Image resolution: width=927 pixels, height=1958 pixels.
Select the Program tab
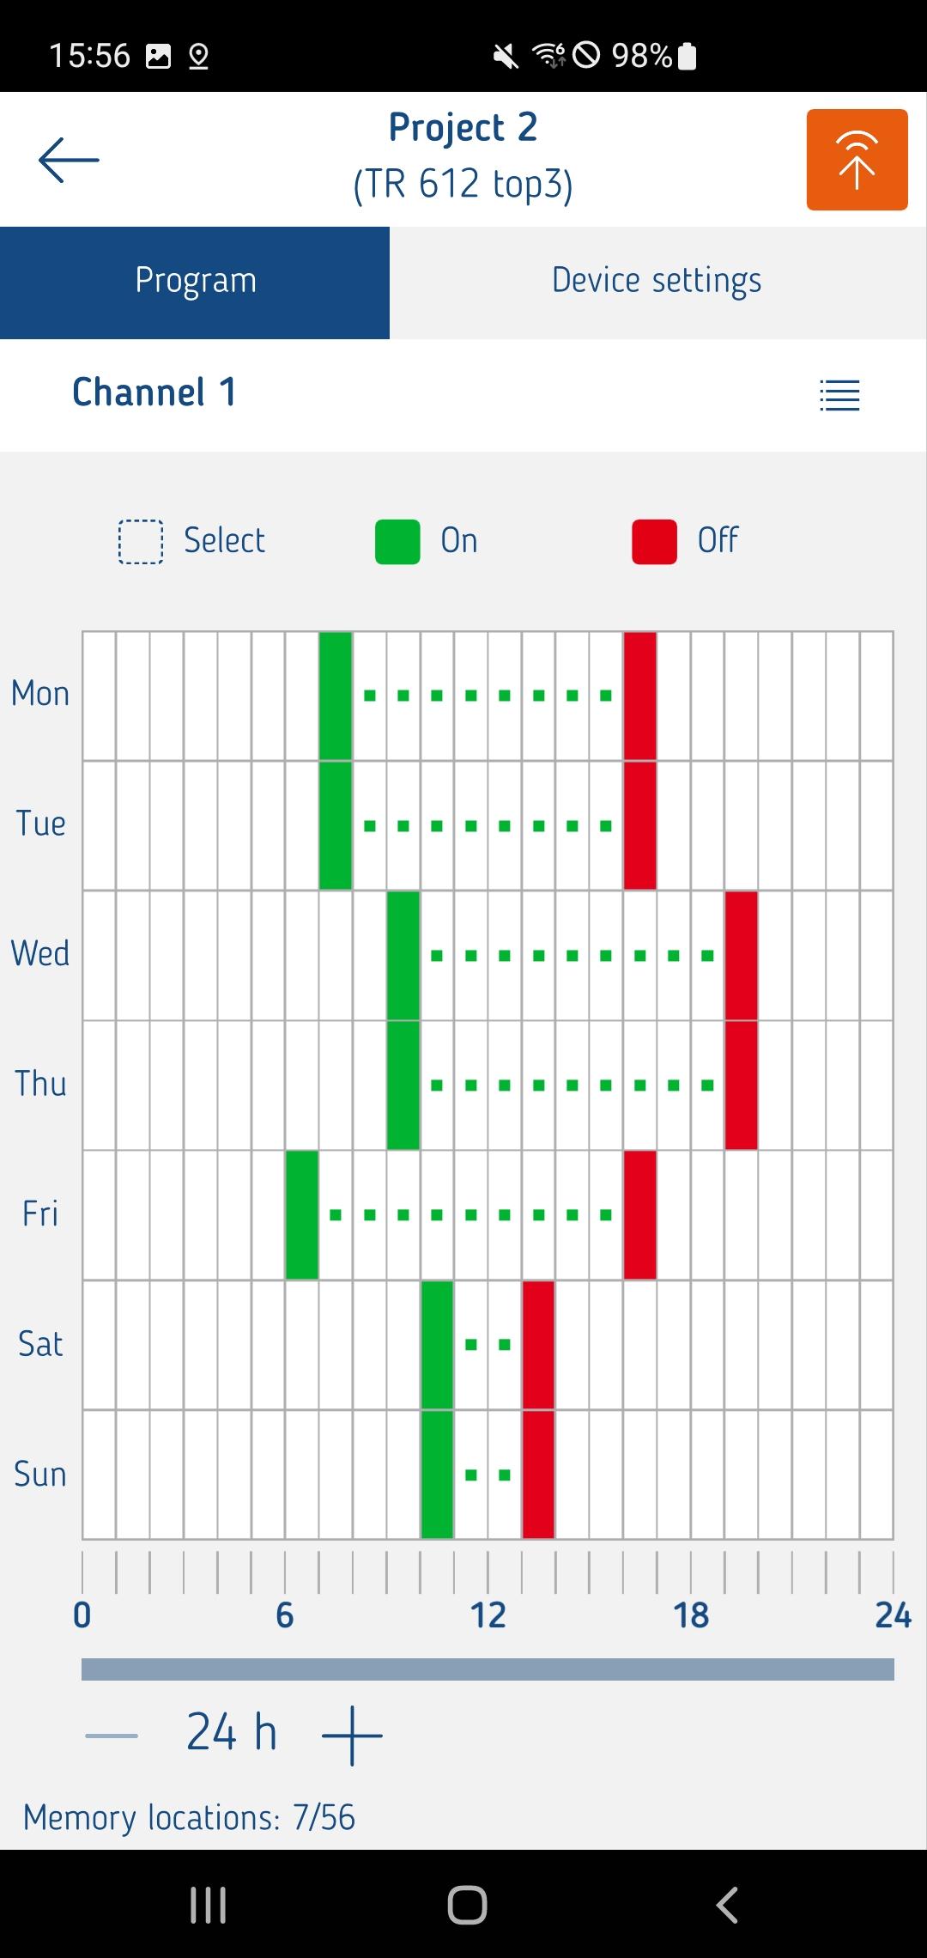(195, 282)
